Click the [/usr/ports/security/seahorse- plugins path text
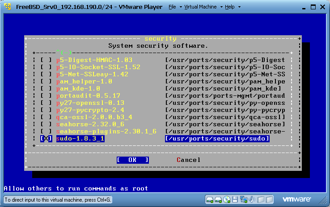Image resolution: width=330 pixels, height=207 pixels. tap(225, 132)
